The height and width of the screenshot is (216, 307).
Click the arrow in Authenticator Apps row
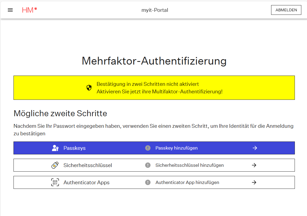tap(254, 182)
